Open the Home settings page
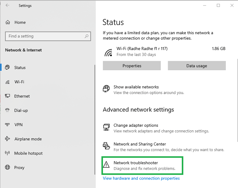The width and height of the screenshot is (238, 188). (x=20, y=22)
